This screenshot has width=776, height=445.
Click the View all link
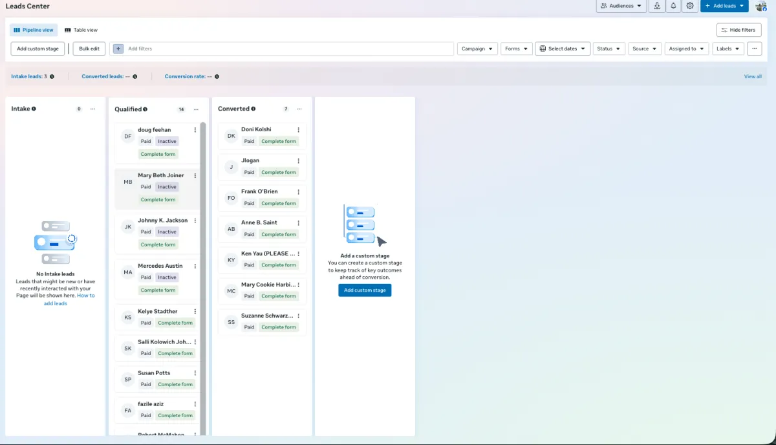[x=753, y=76]
